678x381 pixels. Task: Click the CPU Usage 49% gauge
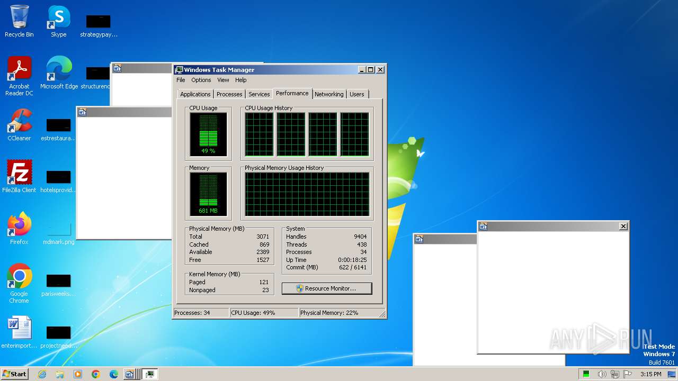[x=208, y=134]
